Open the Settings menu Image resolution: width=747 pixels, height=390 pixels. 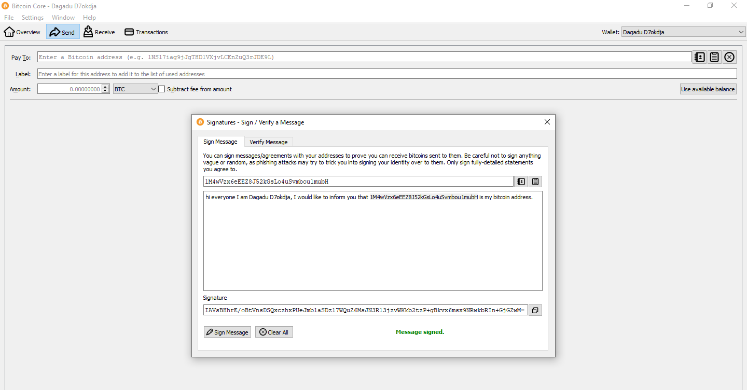(33, 18)
